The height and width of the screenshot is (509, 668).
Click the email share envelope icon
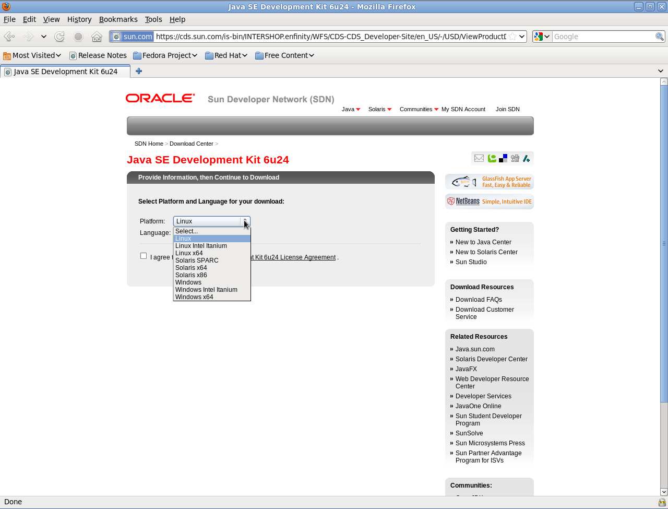[x=479, y=158]
